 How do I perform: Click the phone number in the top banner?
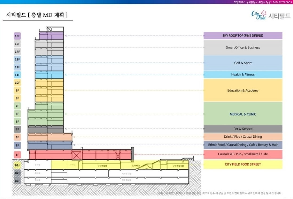coord(282,2)
